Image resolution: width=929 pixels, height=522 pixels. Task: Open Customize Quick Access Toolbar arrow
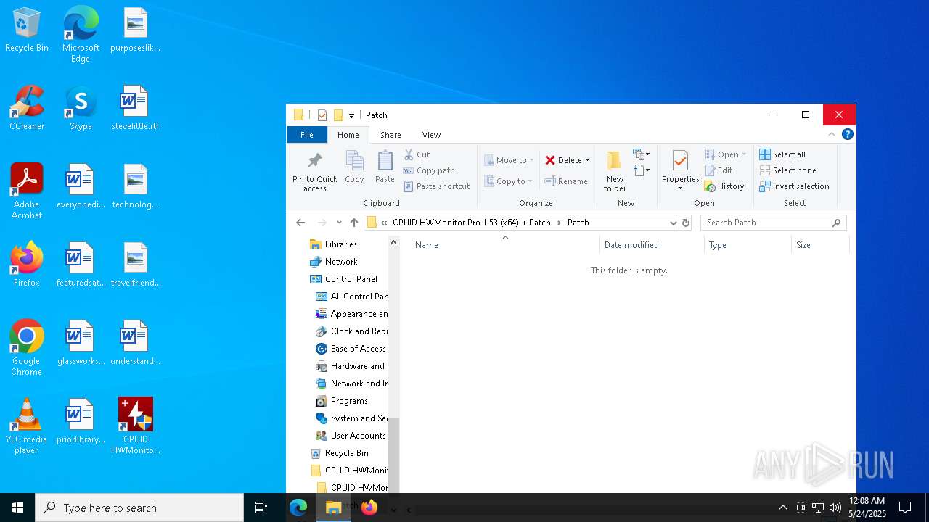click(351, 115)
